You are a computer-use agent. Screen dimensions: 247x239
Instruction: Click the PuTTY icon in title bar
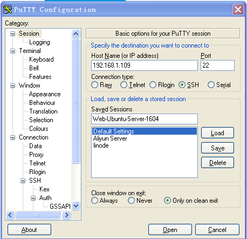(8, 9)
